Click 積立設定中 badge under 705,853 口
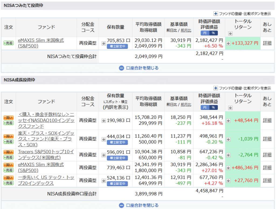This screenshot has height=209, width=276. pyautogui.click(x=118, y=46)
